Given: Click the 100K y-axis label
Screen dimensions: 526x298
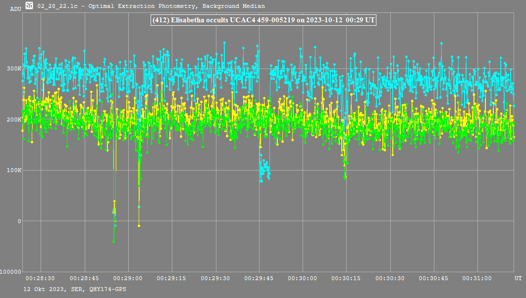Looking at the screenshot, I should point(14,170).
